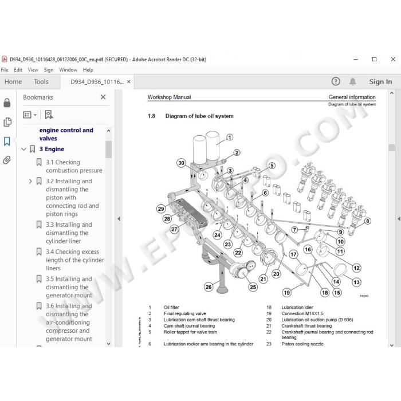The image size is (401, 401).
Task: Click the Sign In button
Action: pyautogui.click(x=380, y=81)
